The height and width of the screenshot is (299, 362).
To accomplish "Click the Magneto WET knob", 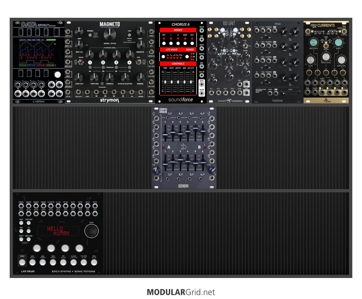I will pyautogui.click(x=140, y=31).
